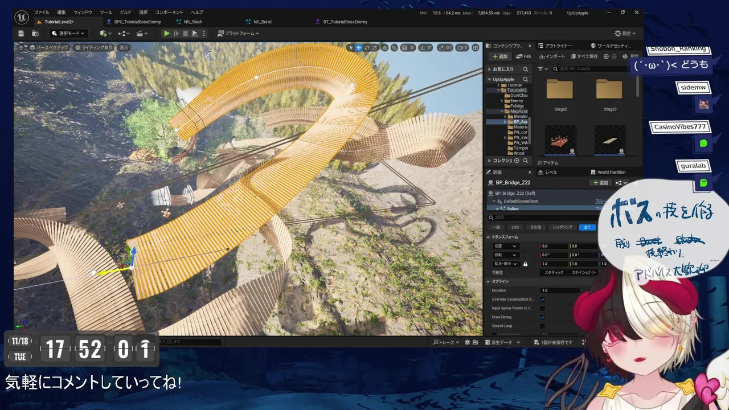The height and width of the screenshot is (410, 729).
Task: Toggle the Draw Debug checkbox
Action: (x=542, y=317)
